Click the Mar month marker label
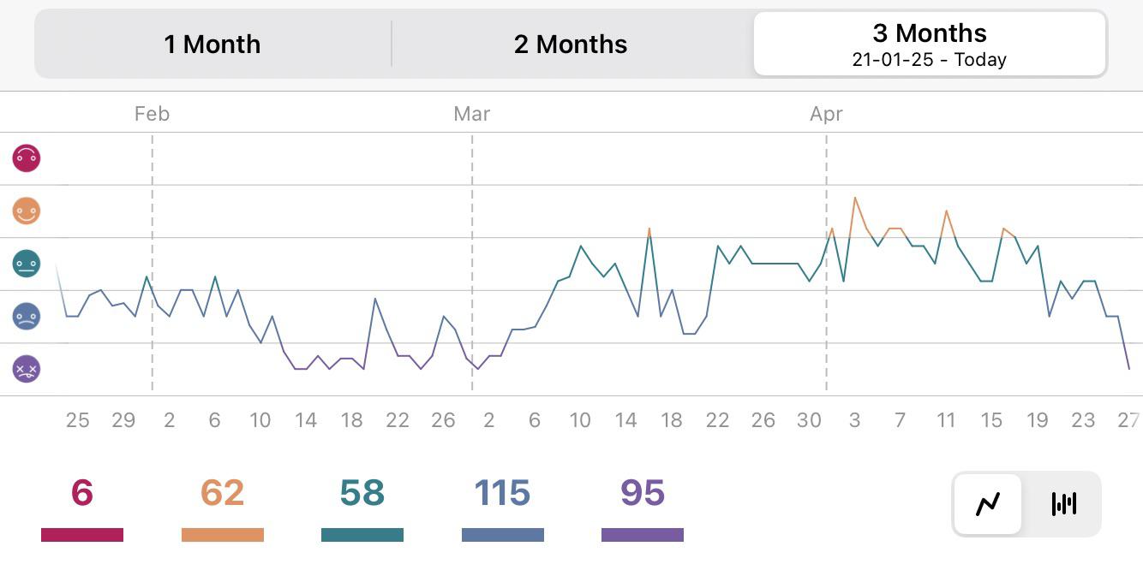Image resolution: width=1143 pixels, height=582 pixels. point(472,114)
